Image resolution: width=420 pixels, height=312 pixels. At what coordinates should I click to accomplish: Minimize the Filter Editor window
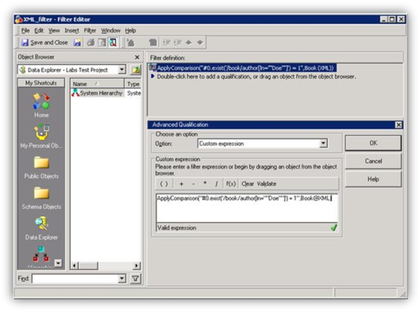pos(383,19)
